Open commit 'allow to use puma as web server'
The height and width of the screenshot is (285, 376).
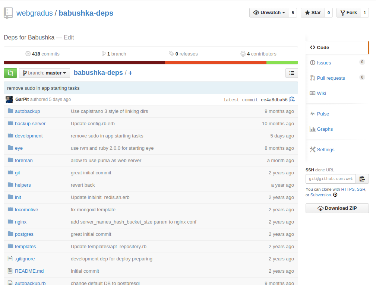106,160
